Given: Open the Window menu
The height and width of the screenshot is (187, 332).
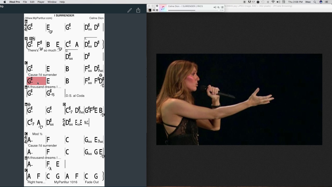Looking at the screenshot, I should [52, 2].
